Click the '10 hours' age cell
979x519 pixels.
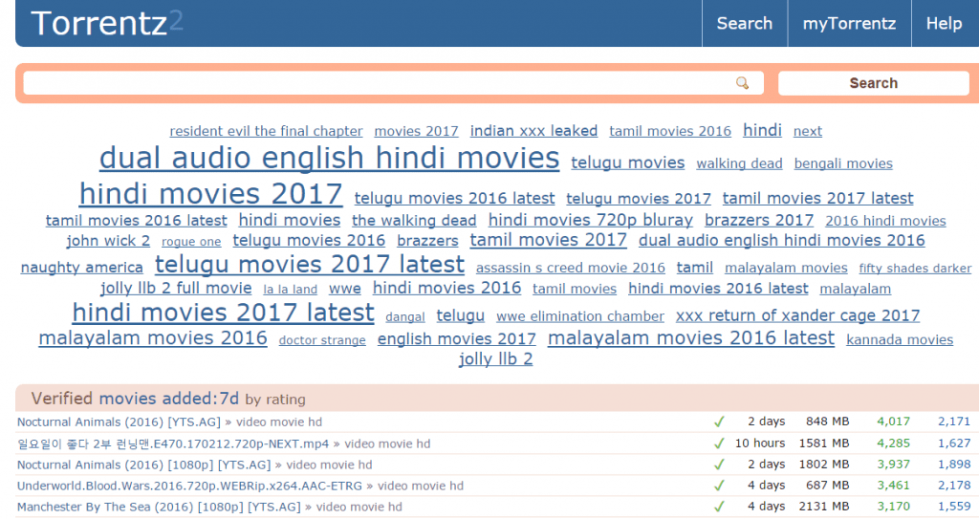point(760,443)
